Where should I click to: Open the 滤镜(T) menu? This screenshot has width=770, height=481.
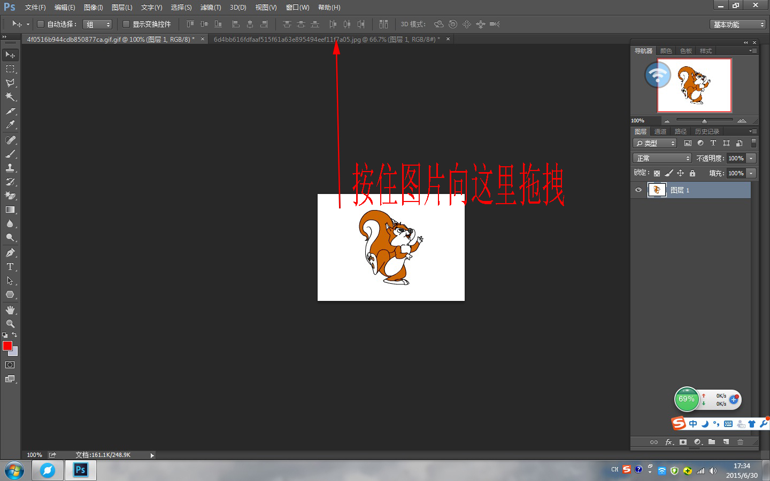coord(211,7)
